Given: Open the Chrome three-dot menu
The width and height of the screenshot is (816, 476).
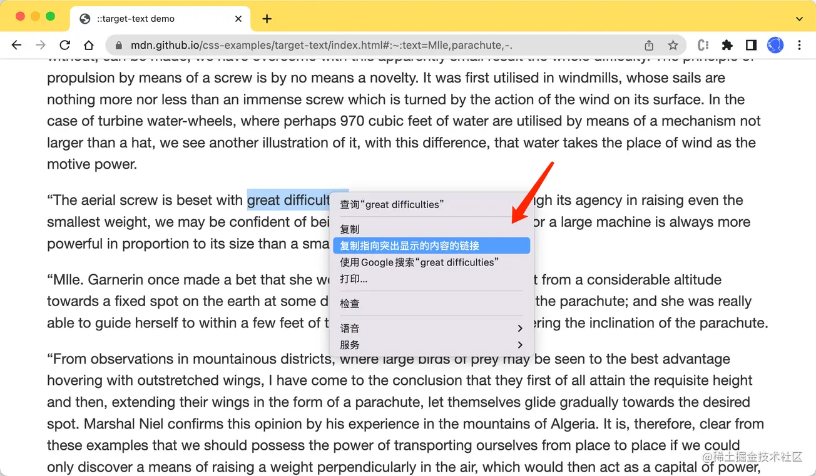Looking at the screenshot, I should point(799,45).
